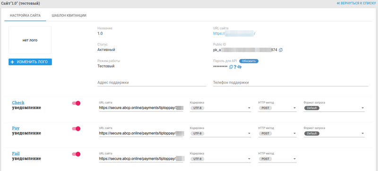Disable the Check уведомление toggle

(76, 103)
